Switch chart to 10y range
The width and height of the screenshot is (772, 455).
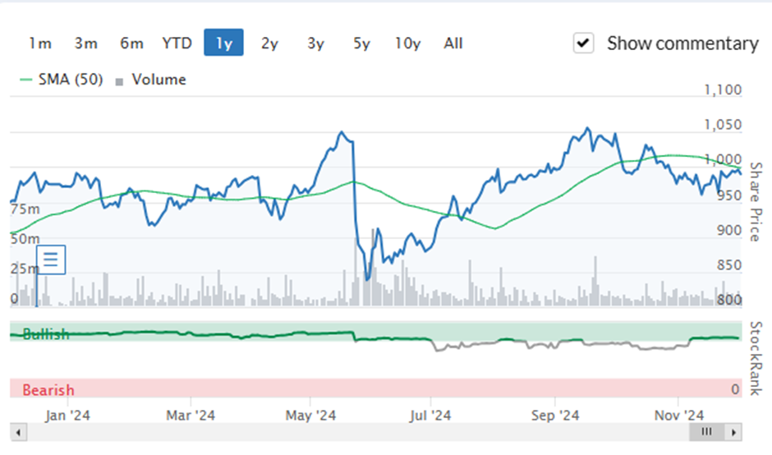pos(407,44)
